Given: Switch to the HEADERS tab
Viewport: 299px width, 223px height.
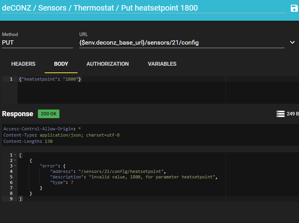Looking at the screenshot, I should (x=23, y=64).
